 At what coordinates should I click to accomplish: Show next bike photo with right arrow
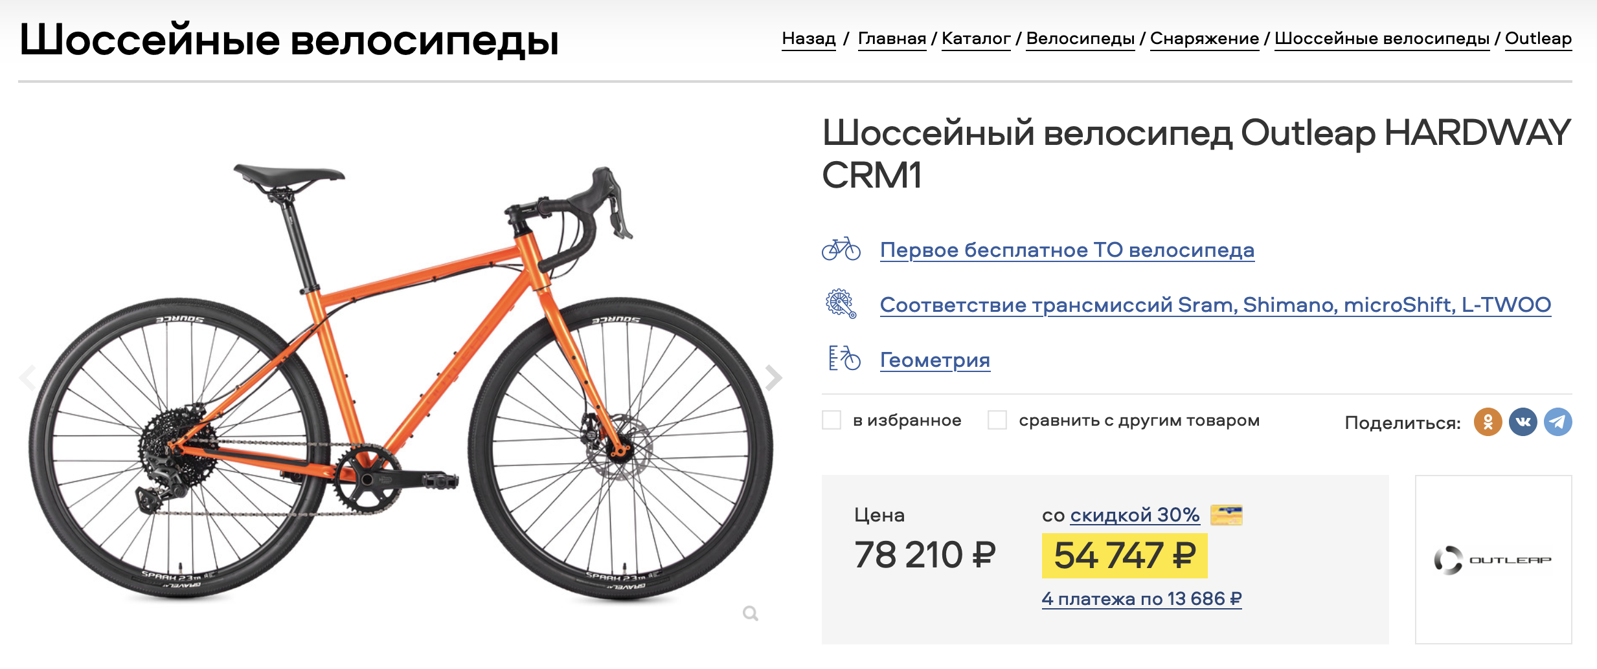(x=773, y=377)
